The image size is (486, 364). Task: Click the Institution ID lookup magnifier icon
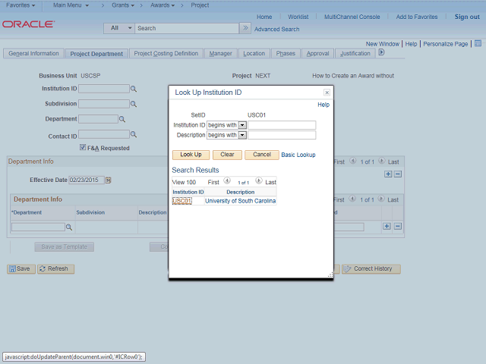(134, 89)
